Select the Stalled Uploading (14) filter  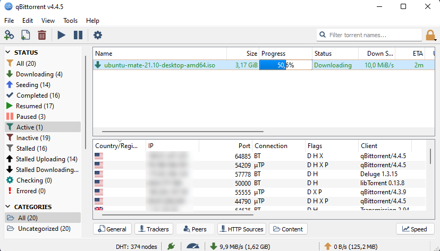[x=43, y=159]
